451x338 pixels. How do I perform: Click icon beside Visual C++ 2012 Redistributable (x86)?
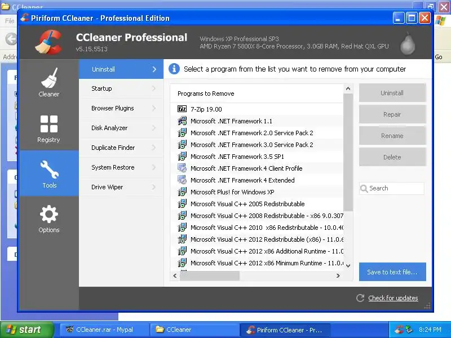coord(182,239)
